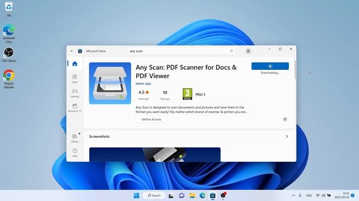Click the app description text to expand it
The width and height of the screenshot is (359, 201).
click(191, 109)
